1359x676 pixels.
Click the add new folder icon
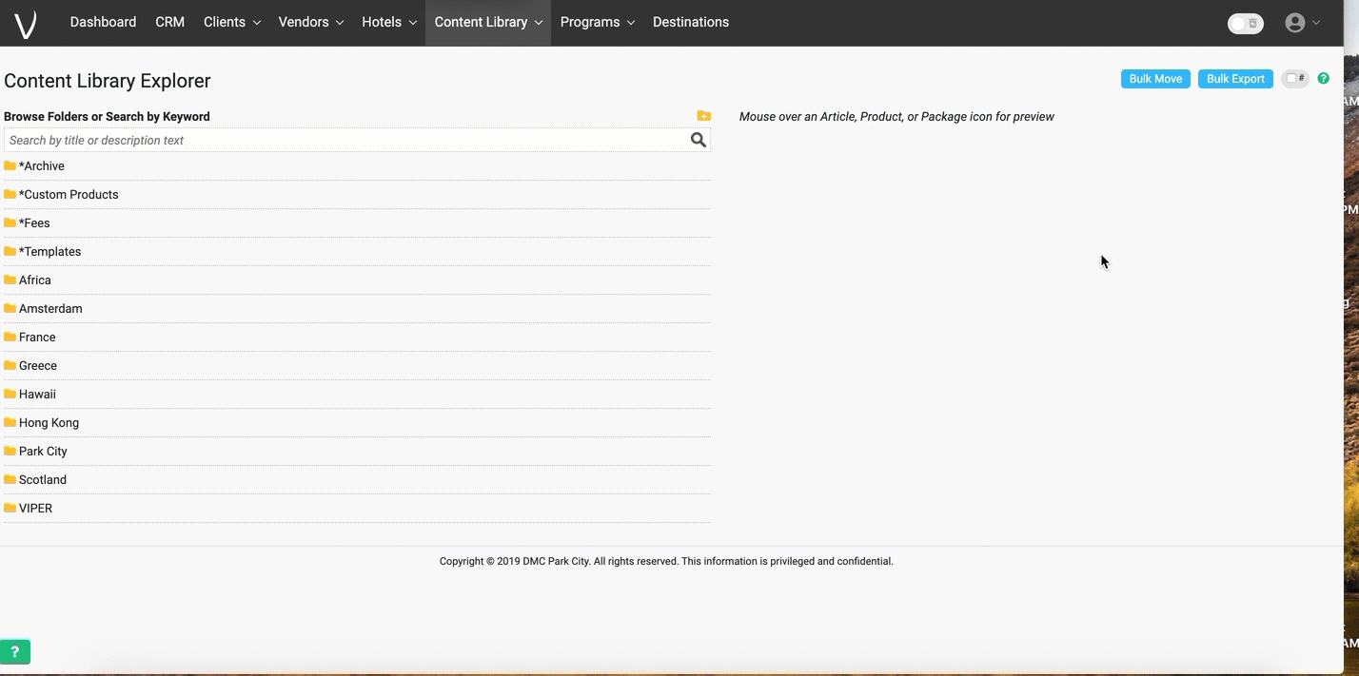[703, 116]
